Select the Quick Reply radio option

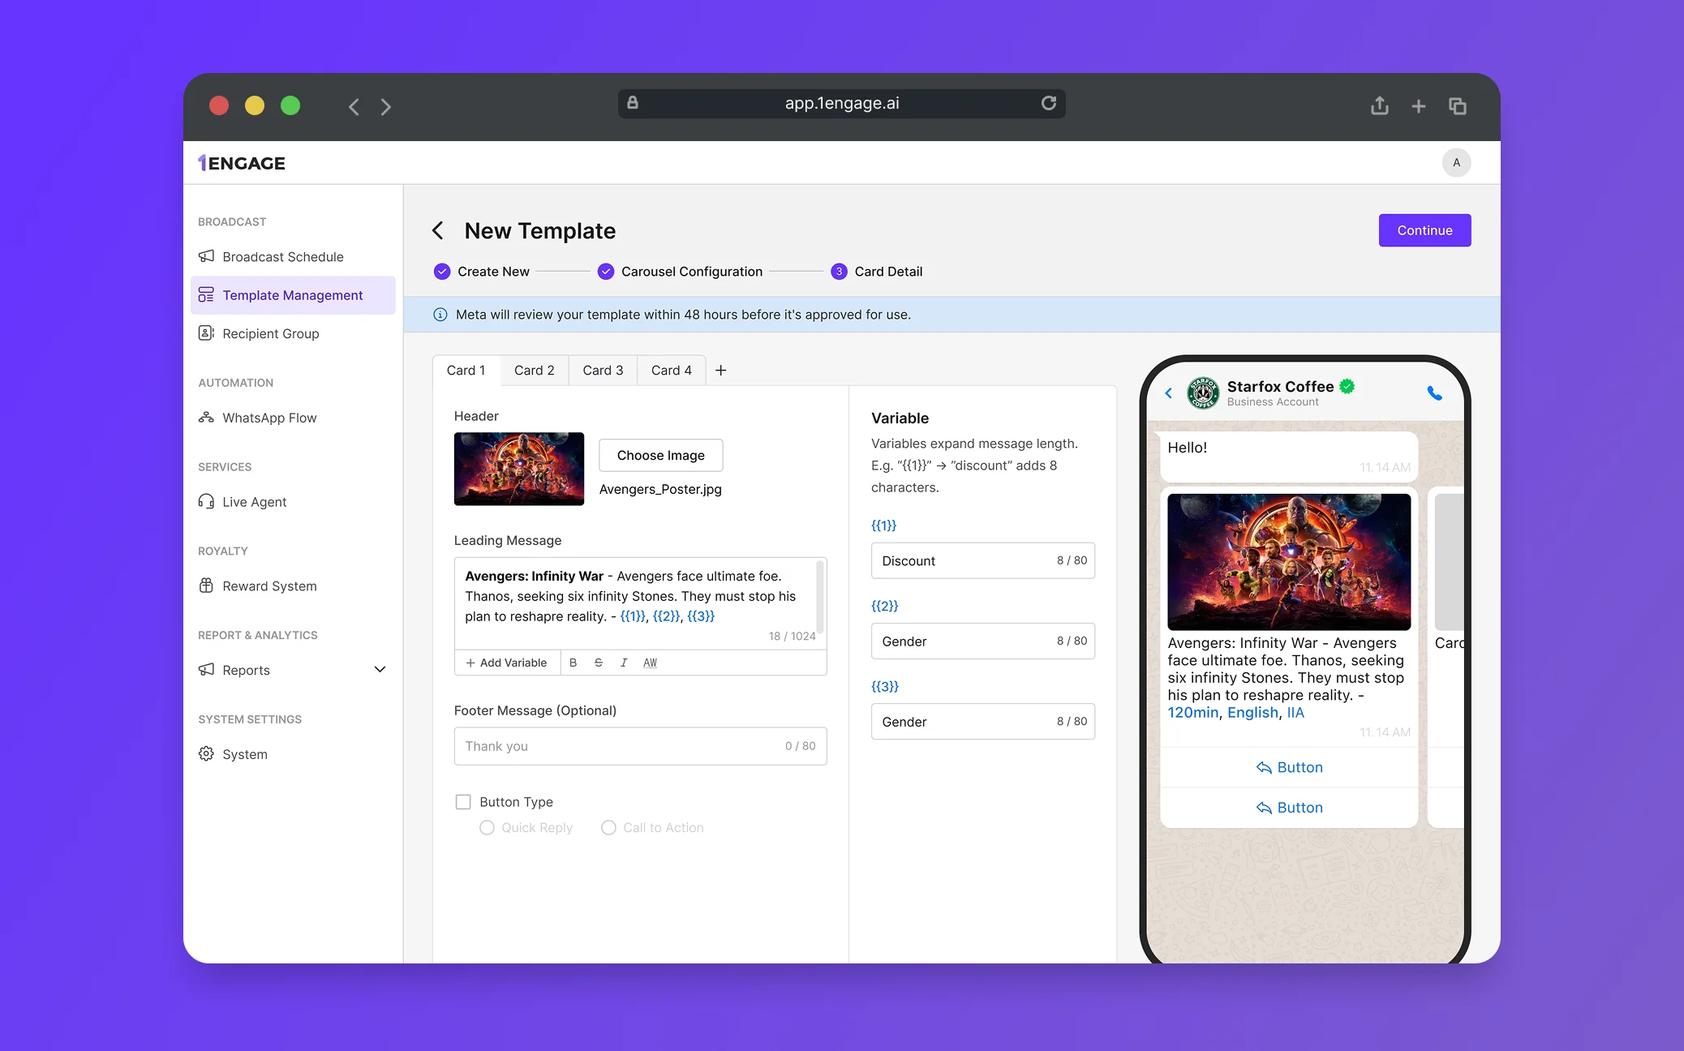pos(487,828)
